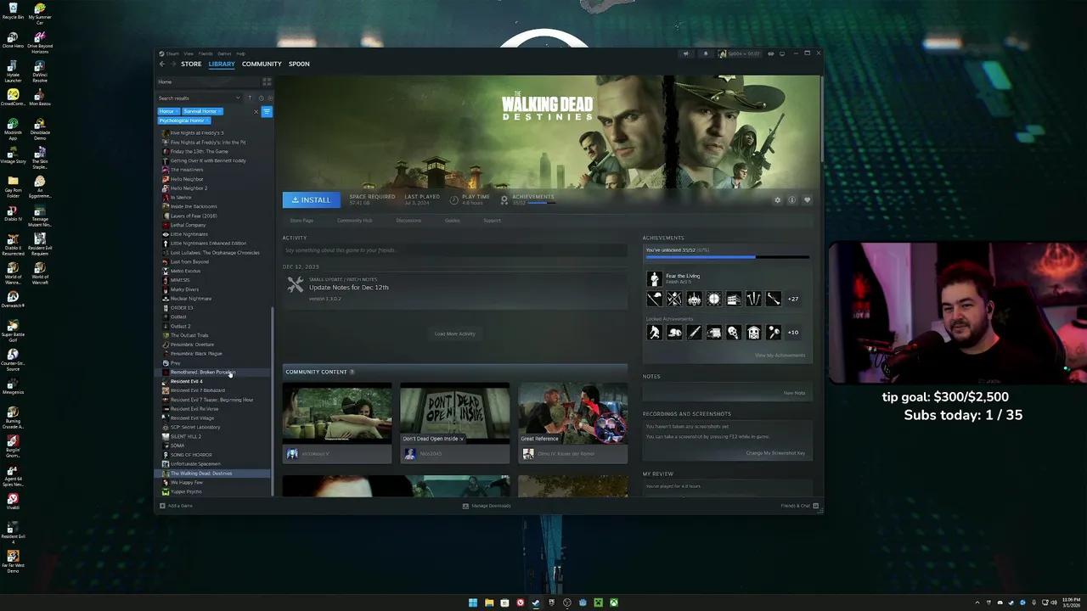Open Update Notes for Dec 12th
The image size is (1087, 611).
[x=348, y=288]
